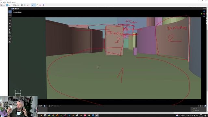The image size is (208, 117).
Task: Select Blender's Scale tool
Action: click(x=10, y=24)
